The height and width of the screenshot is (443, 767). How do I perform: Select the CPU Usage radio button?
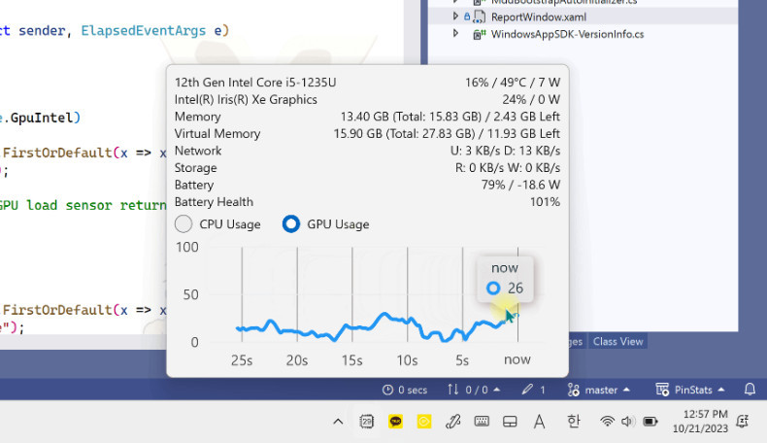pos(183,224)
